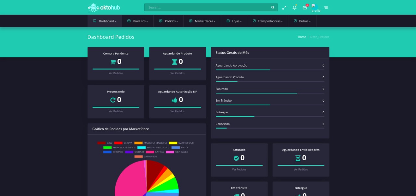Open the notifications bell
Screen dimensions: 416x196
point(294,7)
